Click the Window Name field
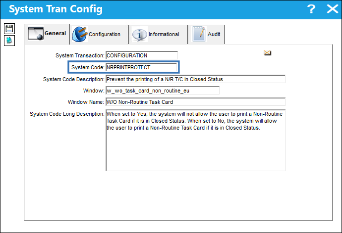Screen dimensions: 342x233 (x=195, y=102)
